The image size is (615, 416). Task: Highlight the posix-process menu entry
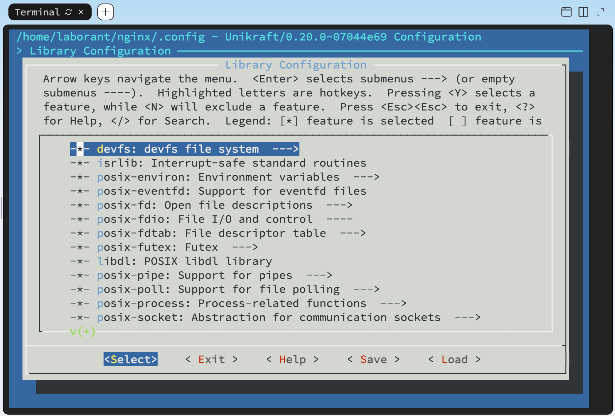click(x=232, y=303)
